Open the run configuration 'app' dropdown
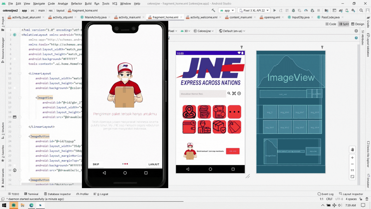Image resolution: width=371 pixels, height=209 pixels. 227,10
